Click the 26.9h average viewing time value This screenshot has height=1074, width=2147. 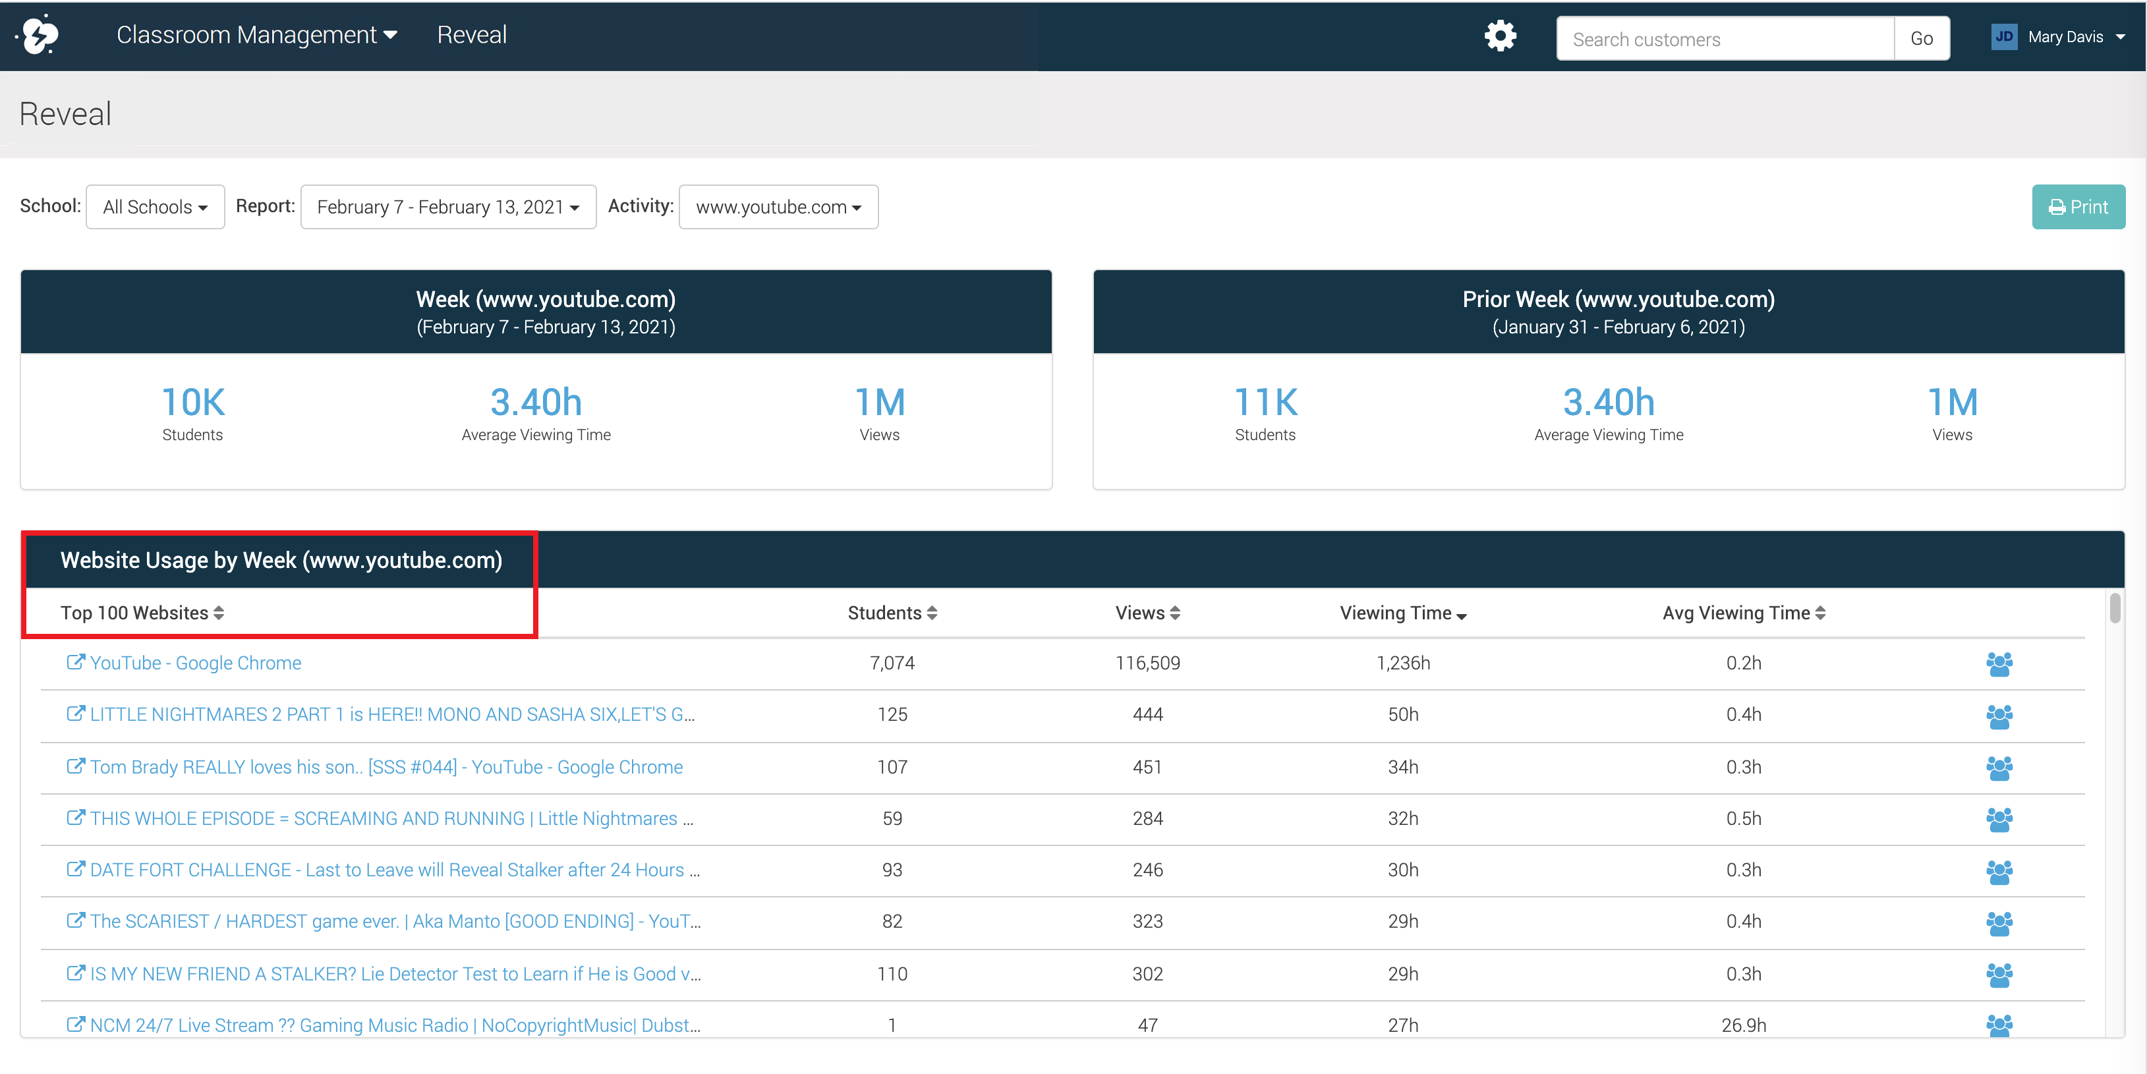coord(1744,1026)
